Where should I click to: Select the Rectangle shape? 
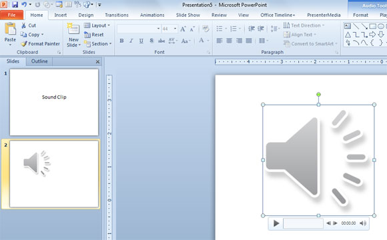(x=373, y=26)
